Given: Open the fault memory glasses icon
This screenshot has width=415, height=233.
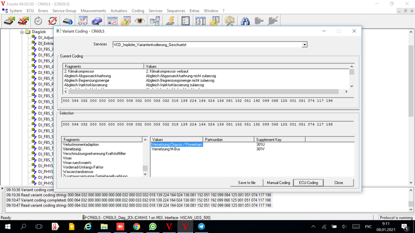Looking at the screenshot, I should tap(82, 21).
